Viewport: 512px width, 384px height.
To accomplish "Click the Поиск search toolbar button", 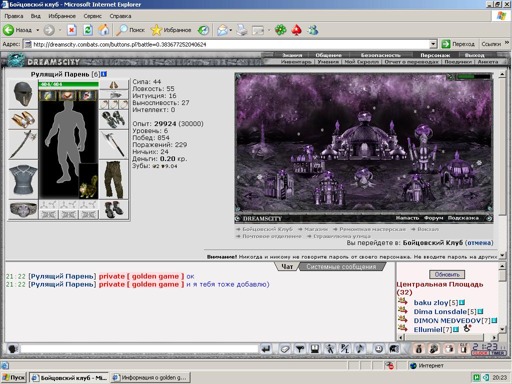I will click(x=130, y=30).
